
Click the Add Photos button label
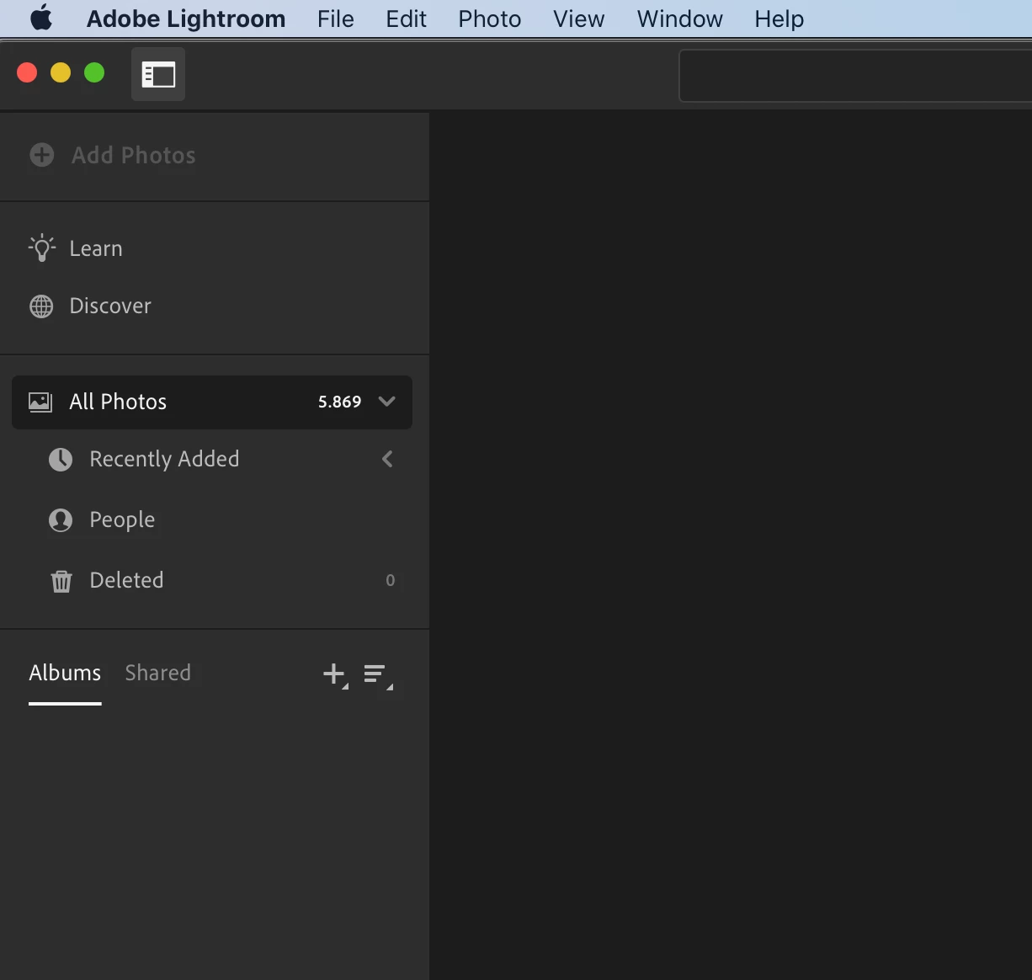click(134, 155)
